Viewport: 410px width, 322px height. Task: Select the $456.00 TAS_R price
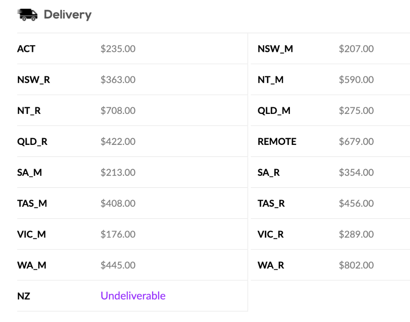pos(356,203)
